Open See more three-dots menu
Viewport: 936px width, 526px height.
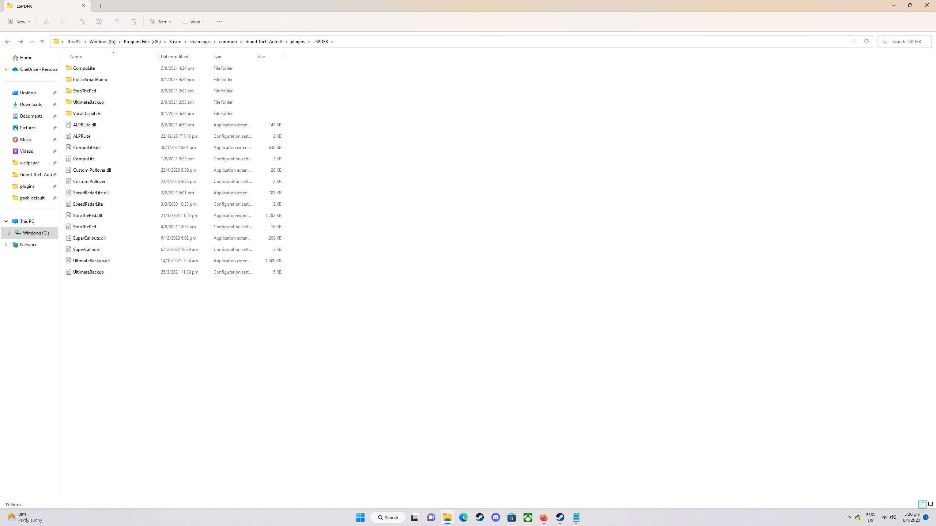click(x=219, y=22)
